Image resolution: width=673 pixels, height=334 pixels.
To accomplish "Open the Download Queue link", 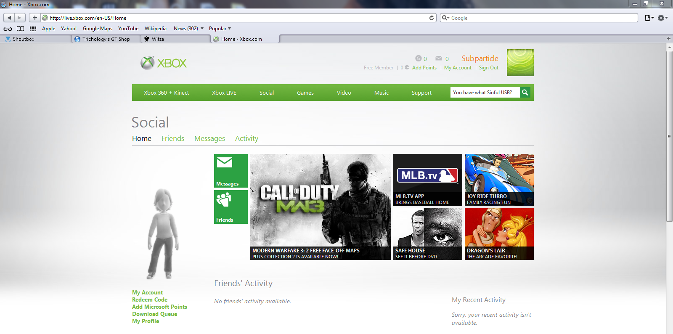I will click(x=154, y=314).
